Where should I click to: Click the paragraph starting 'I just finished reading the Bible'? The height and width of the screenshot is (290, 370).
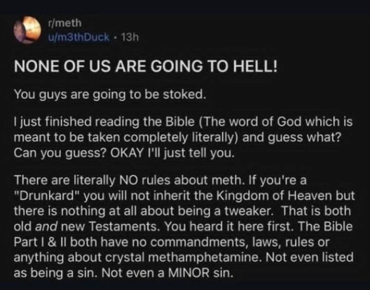point(183,137)
